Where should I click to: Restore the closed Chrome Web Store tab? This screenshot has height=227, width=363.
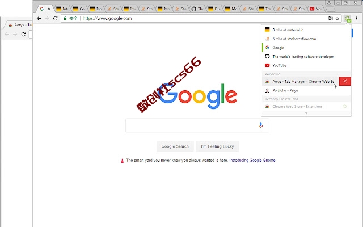tap(345, 106)
